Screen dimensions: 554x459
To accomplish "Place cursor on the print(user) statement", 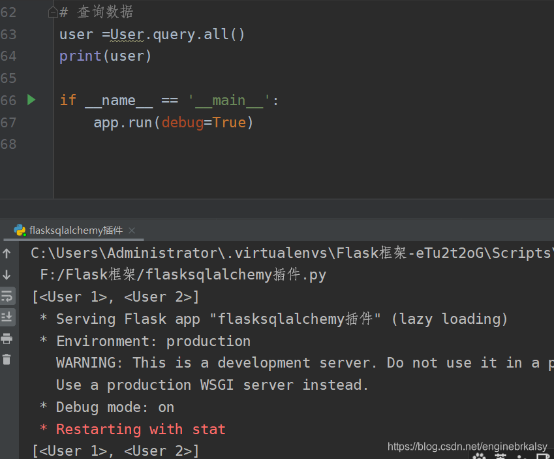I will 105,56.
